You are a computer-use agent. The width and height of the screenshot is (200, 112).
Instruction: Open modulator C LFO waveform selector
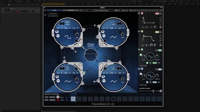coord(150,57)
